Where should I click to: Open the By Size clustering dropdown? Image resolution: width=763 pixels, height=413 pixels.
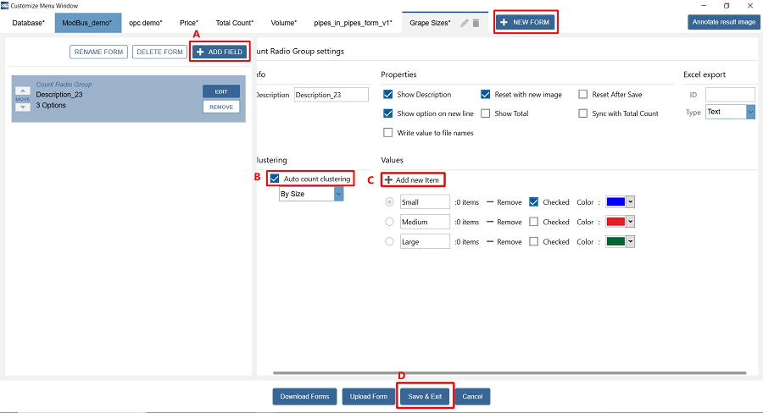click(x=338, y=195)
